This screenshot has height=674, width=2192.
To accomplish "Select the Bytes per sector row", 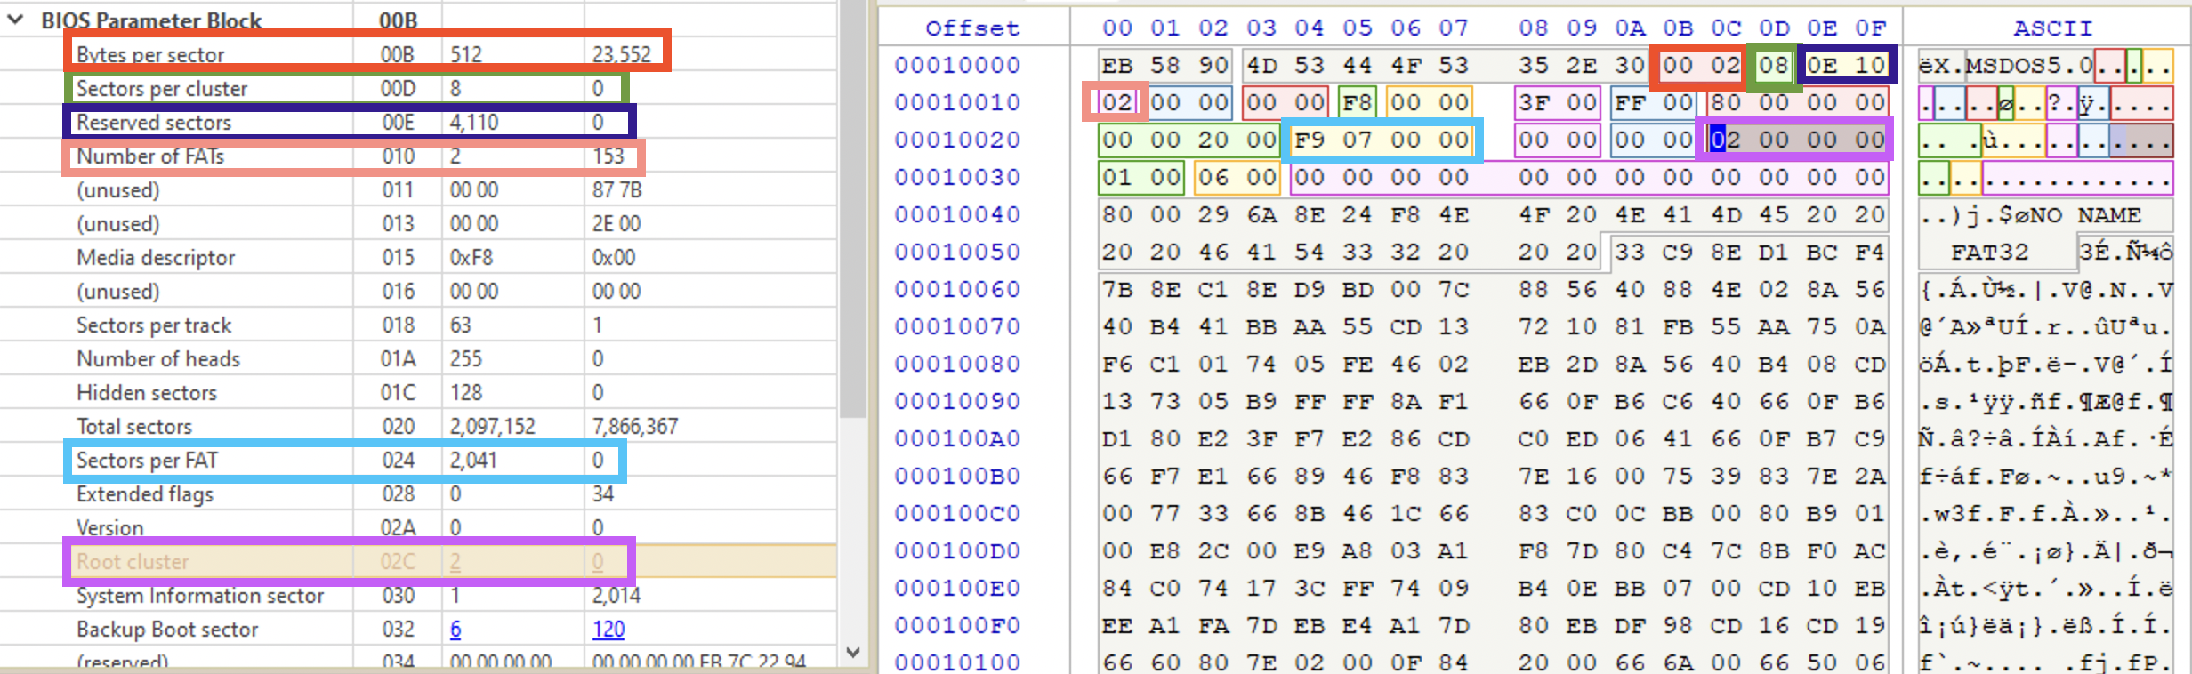I will [418, 54].
